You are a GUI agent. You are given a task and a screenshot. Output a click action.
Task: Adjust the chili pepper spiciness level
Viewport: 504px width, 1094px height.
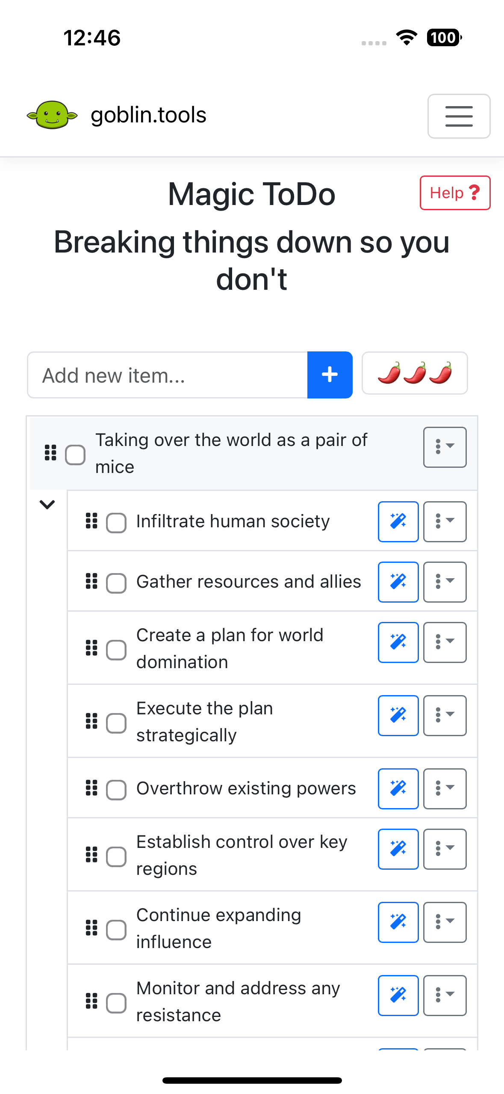[x=415, y=373]
